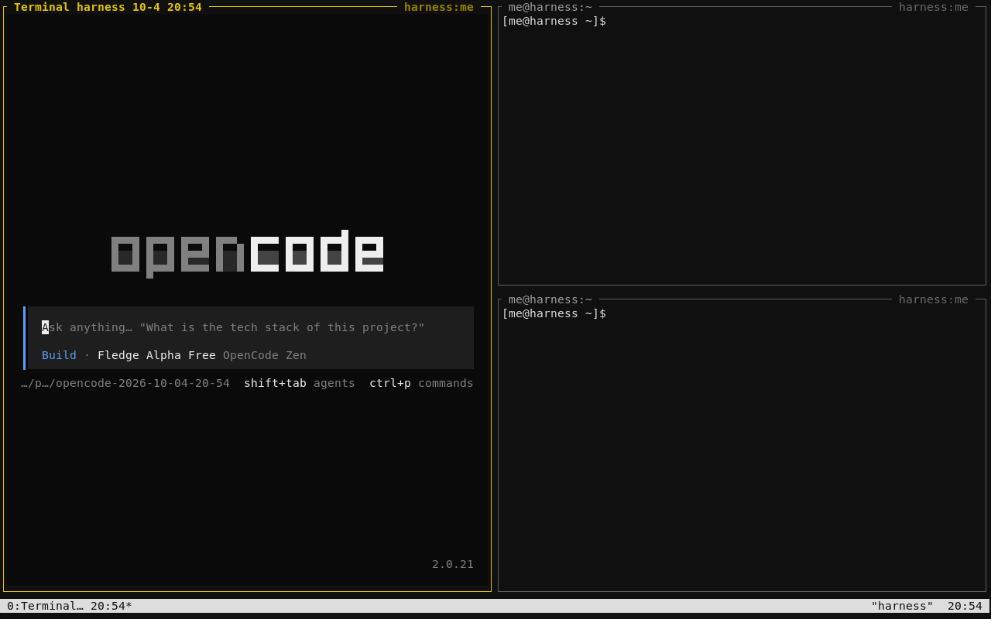Click the opencode pixel-art logo
The height and width of the screenshot is (619, 991).
coord(248,254)
